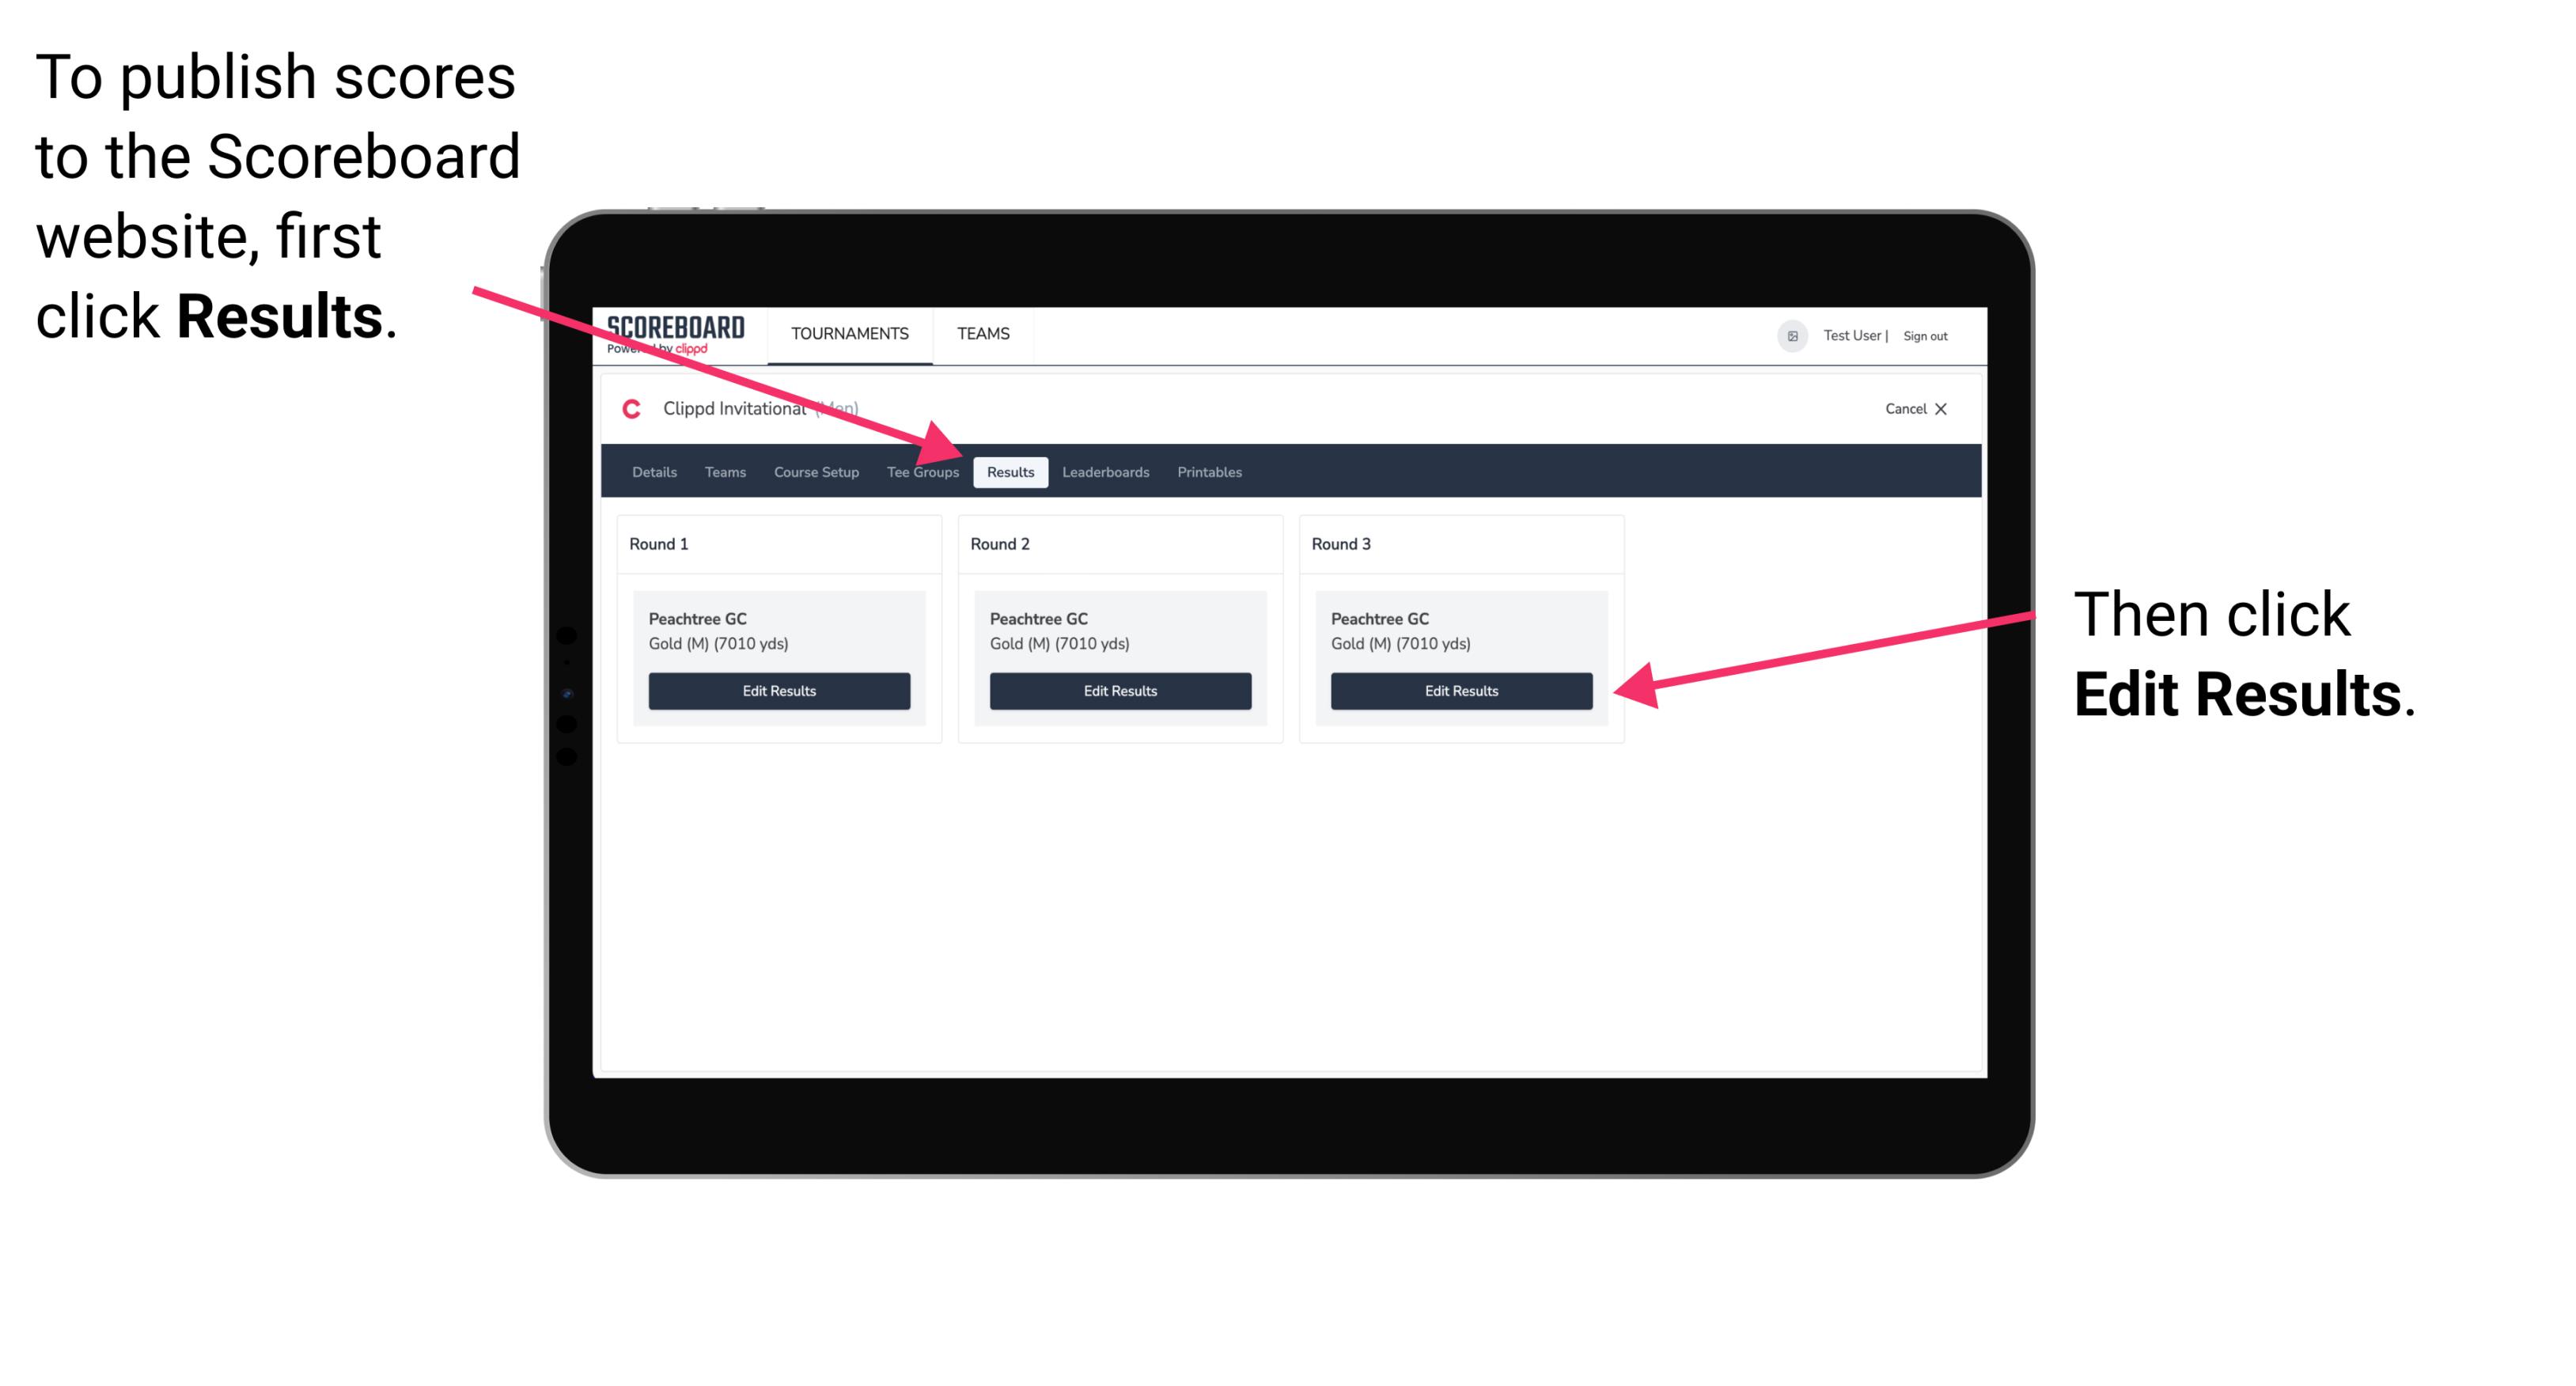
Task: Click the Printables tab
Action: (1209, 471)
